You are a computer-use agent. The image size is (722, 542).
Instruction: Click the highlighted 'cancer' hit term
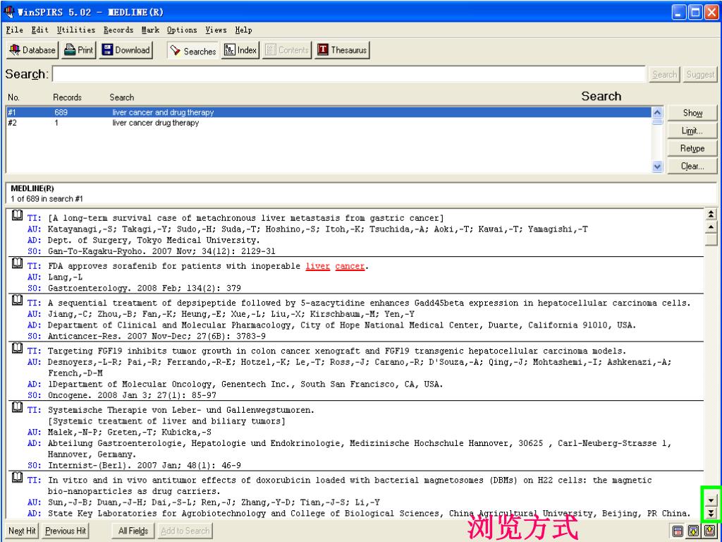pyautogui.click(x=350, y=266)
